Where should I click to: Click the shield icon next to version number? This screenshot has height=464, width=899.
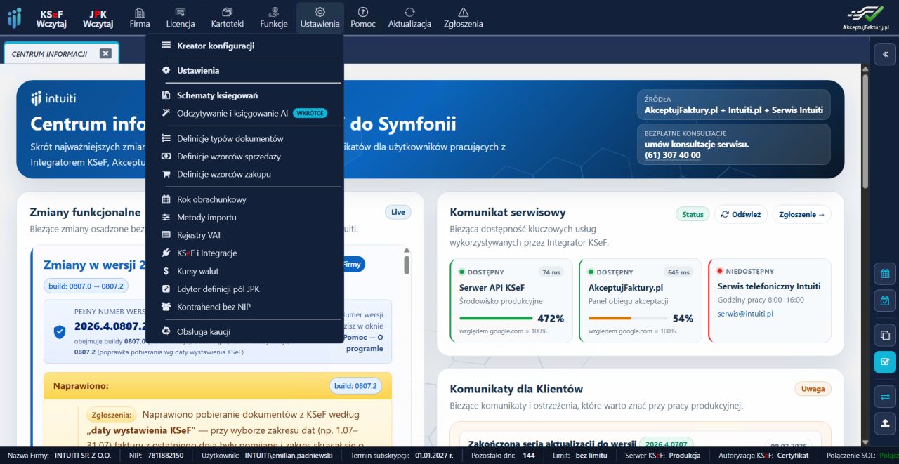60,332
